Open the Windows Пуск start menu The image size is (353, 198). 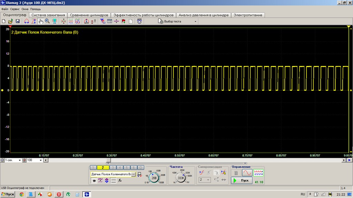pos(8,194)
